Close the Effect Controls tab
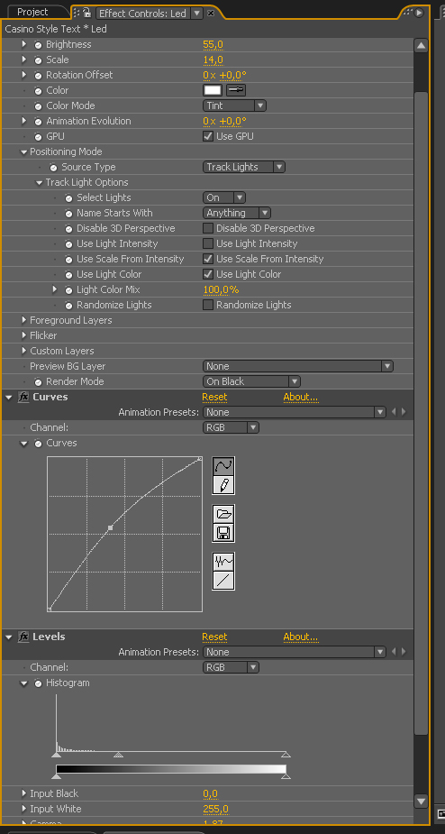Screen dimensions: 445x834 point(211,13)
